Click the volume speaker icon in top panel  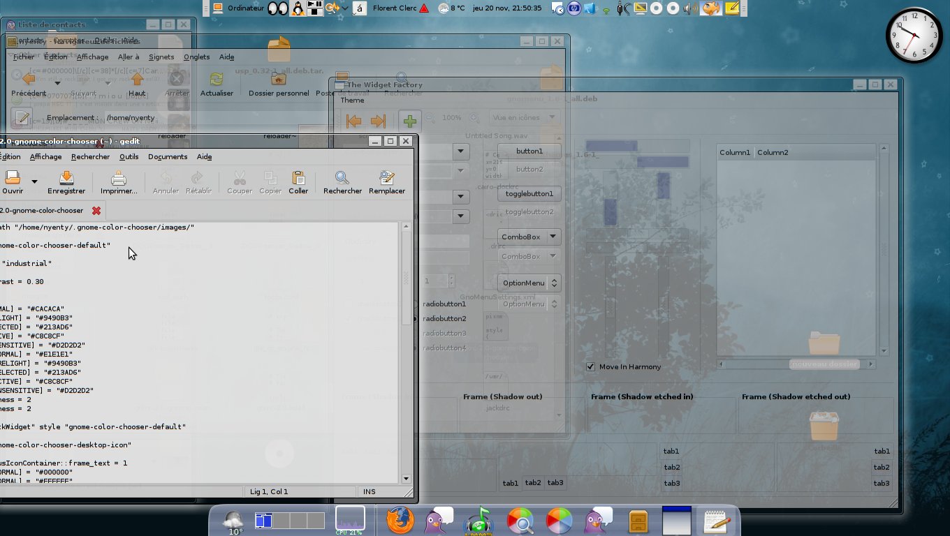point(689,8)
